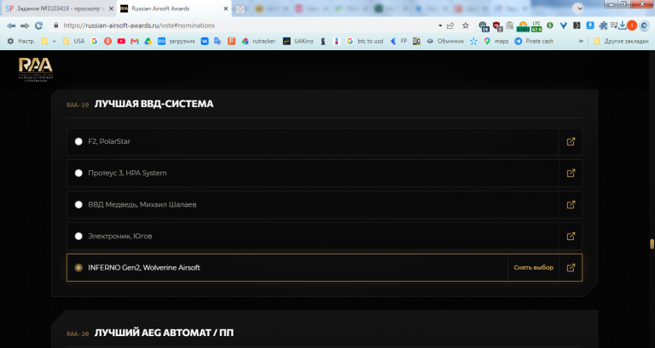This screenshot has height=348, width=655.
Task: Switch to the Задание №3103419 tab
Action: 59,9
